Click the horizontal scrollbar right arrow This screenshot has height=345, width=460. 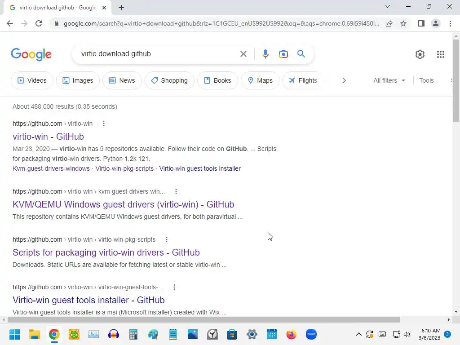click(x=449, y=319)
